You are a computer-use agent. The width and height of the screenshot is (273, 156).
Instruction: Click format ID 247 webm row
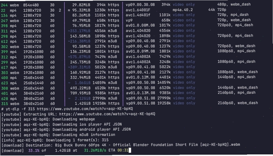point(4,21)
